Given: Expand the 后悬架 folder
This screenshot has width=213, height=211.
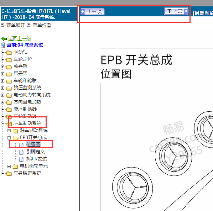Looking at the screenshot, I should [x=2, y=74].
